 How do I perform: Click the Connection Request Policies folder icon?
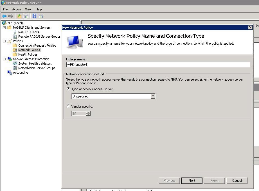[x=15, y=45]
